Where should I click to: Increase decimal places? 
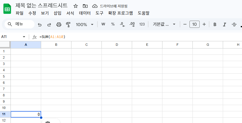click(x=132, y=24)
